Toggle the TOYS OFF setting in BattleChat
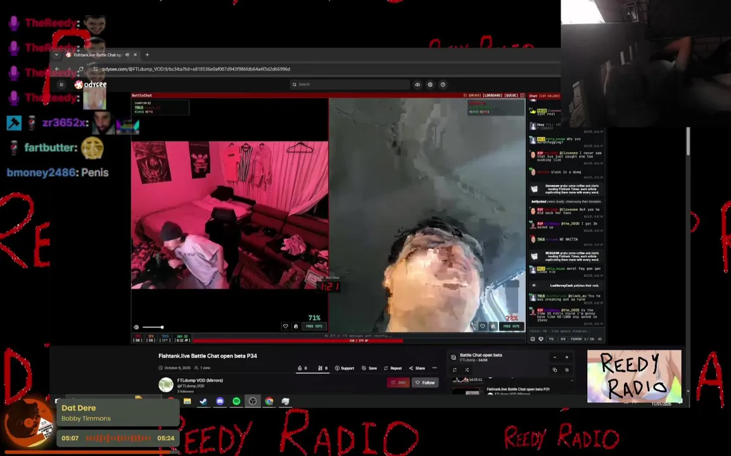This screenshot has width=731, height=456. point(165,338)
